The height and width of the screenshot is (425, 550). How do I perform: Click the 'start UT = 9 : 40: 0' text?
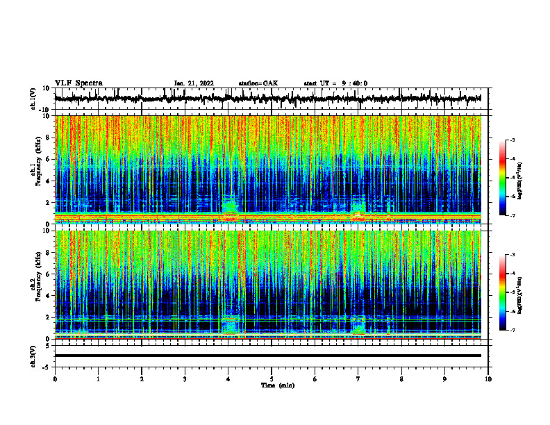pos(335,83)
